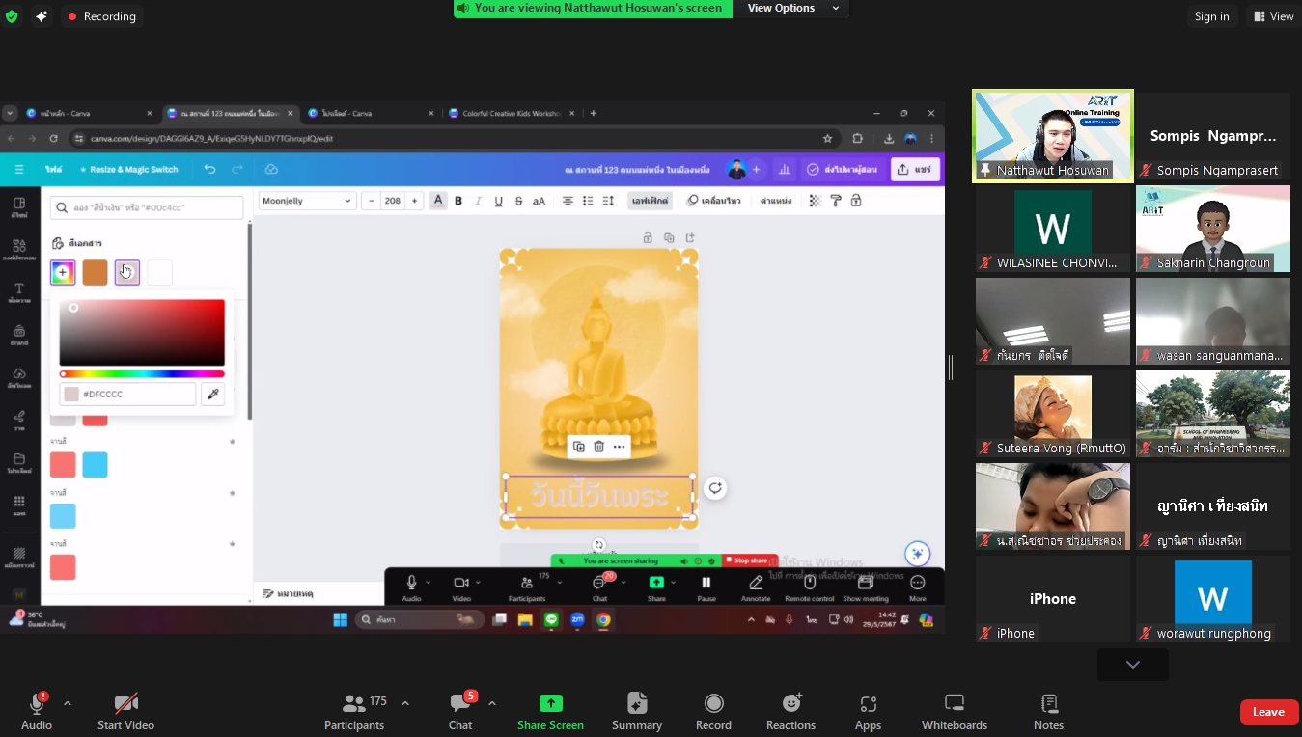Open line spacing settings in Canva
This screenshot has width=1302, height=737.
click(x=608, y=201)
